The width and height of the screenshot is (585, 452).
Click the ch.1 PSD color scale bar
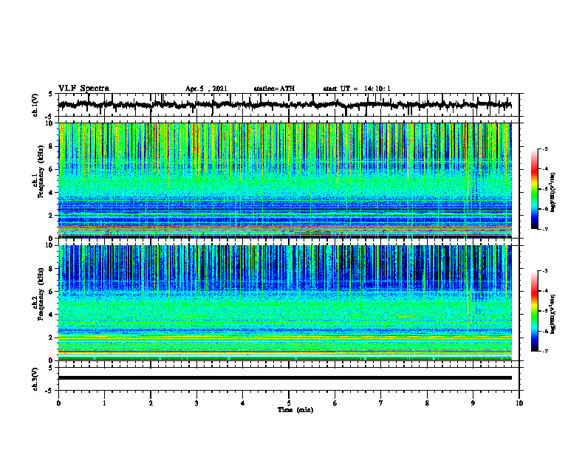(x=534, y=189)
